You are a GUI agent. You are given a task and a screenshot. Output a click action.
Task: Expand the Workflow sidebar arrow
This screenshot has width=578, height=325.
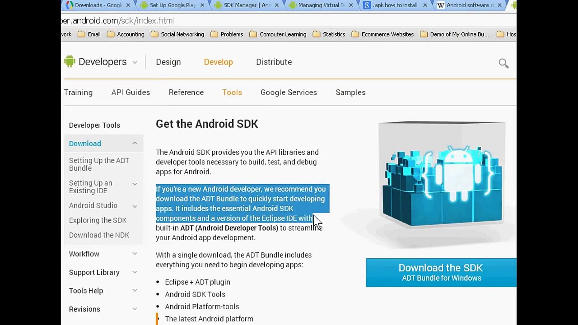(135, 254)
